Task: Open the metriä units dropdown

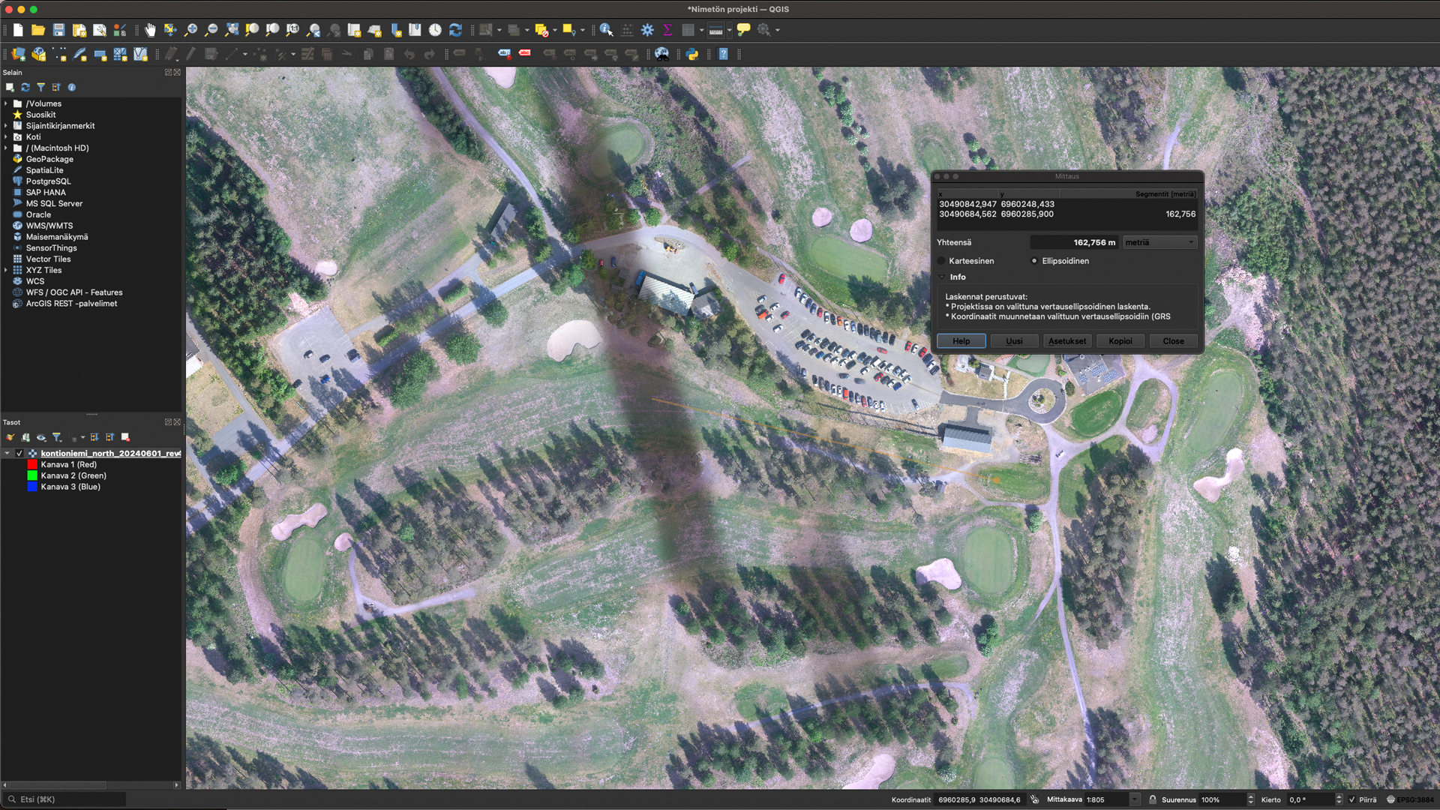Action: 1159,242
